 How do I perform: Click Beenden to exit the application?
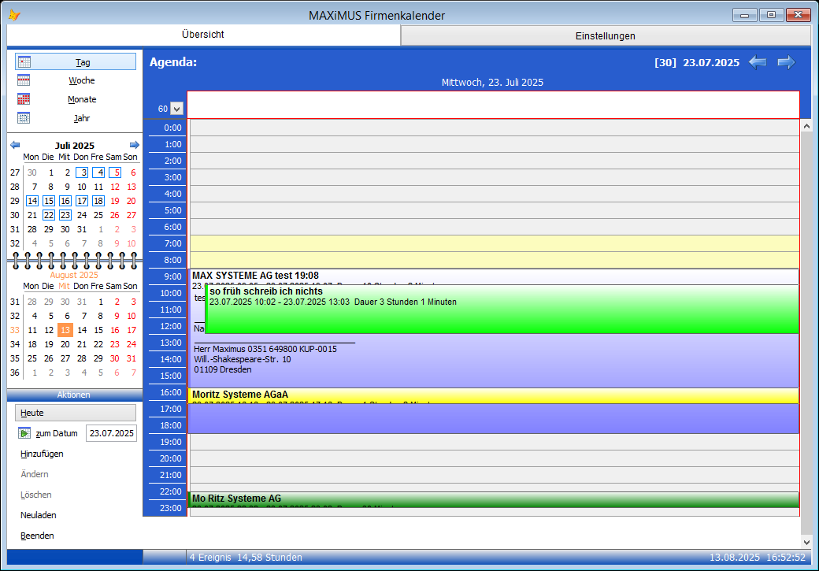(x=37, y=536)
